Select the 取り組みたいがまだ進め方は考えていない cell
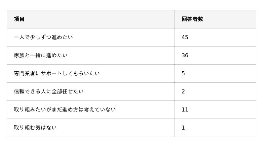Viewport: 269px width, 147px height. [65, 109]
